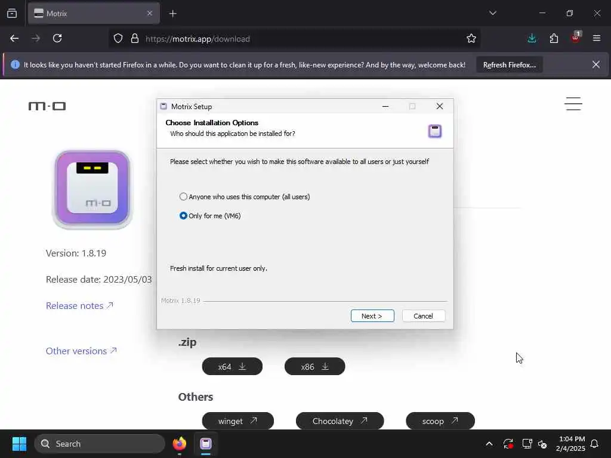
Task: Download the x86 zip
Action: coord(315,367)
